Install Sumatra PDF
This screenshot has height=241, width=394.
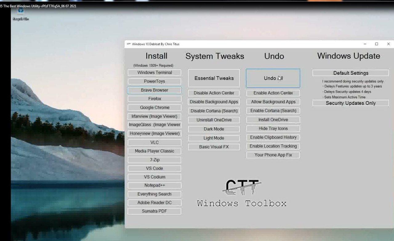(155, 211)
